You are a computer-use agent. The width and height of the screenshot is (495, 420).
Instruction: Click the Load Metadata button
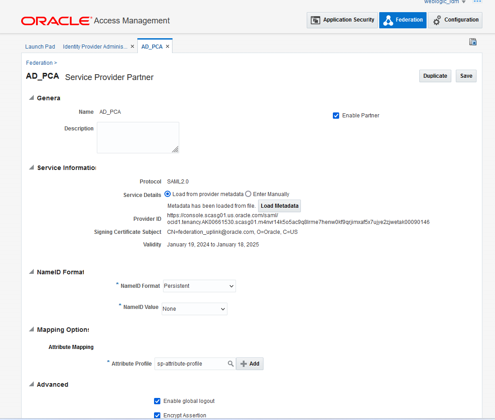tap(279, 206)
